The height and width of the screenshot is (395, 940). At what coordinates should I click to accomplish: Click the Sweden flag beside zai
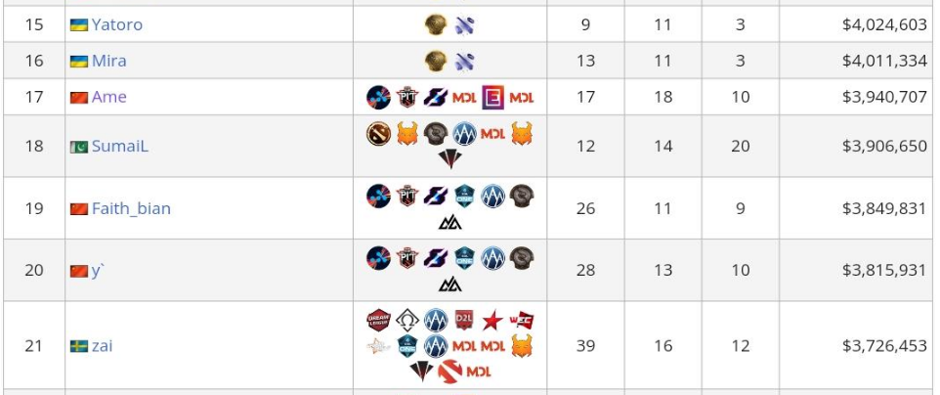[x=79, y=346]
